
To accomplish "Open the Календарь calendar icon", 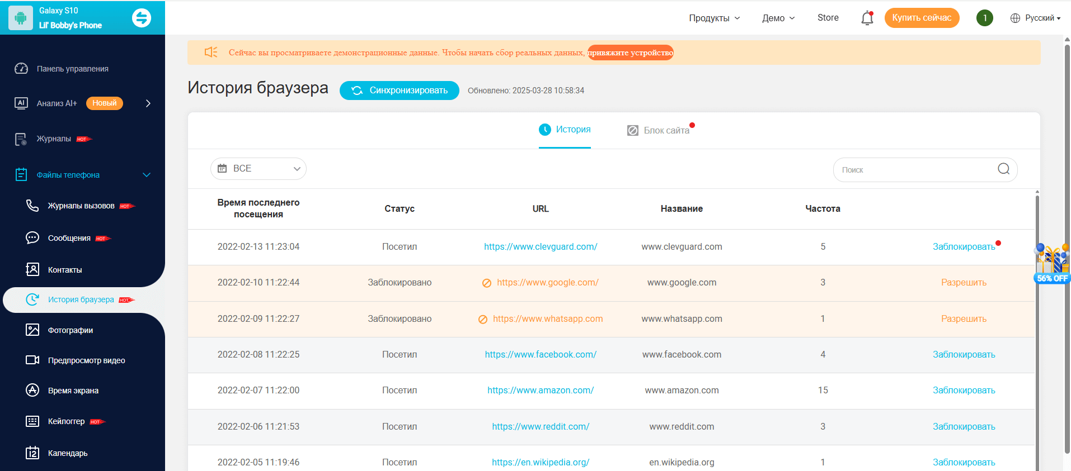I will 32,453.
